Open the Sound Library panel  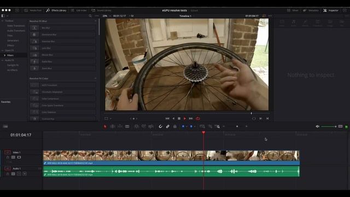click(x=102, y=10)
